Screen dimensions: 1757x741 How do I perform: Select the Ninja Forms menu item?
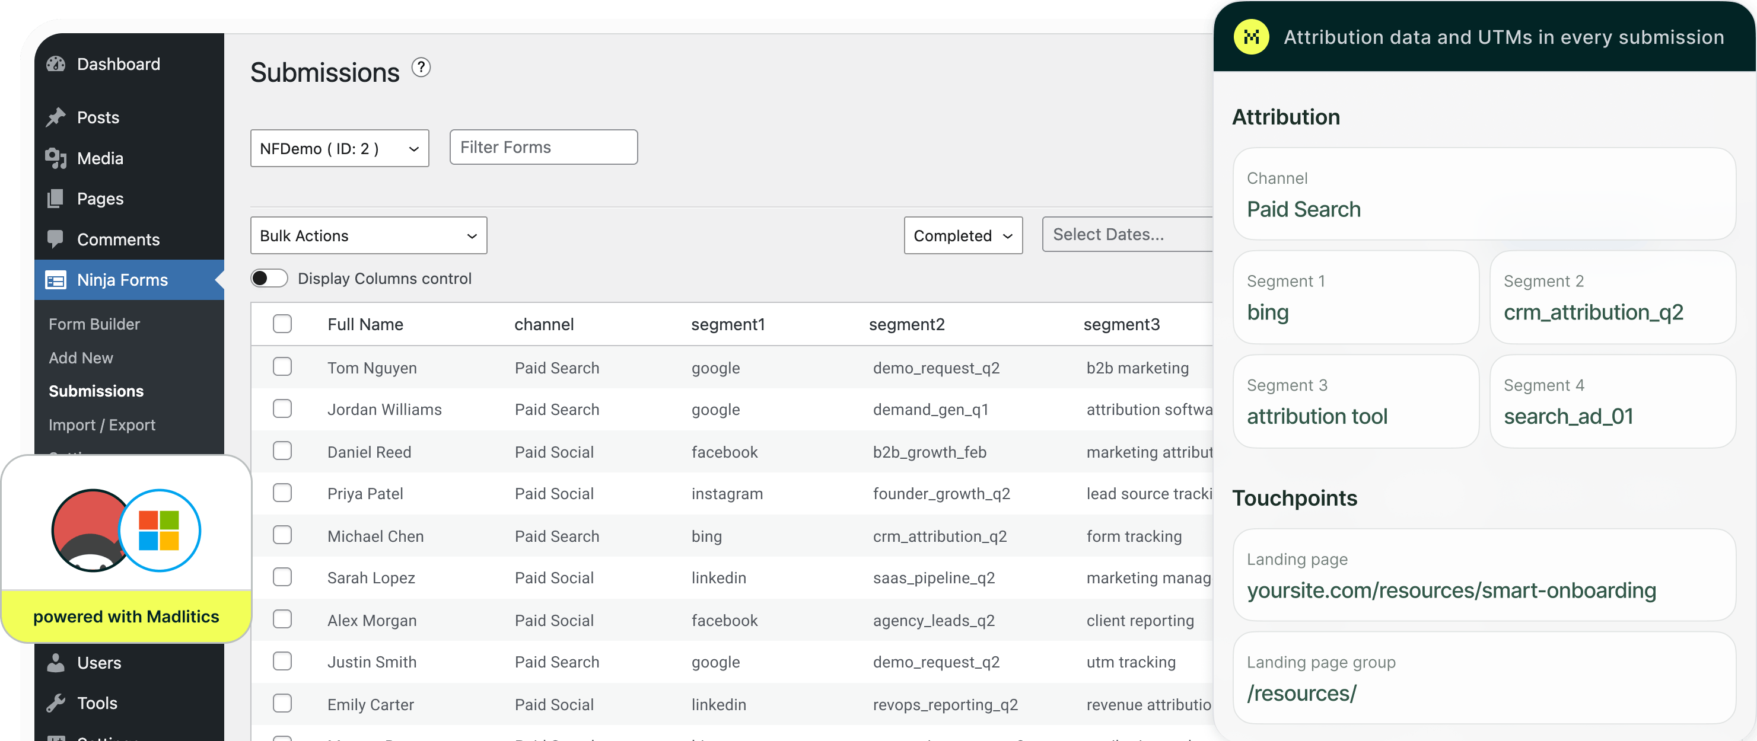129,280
